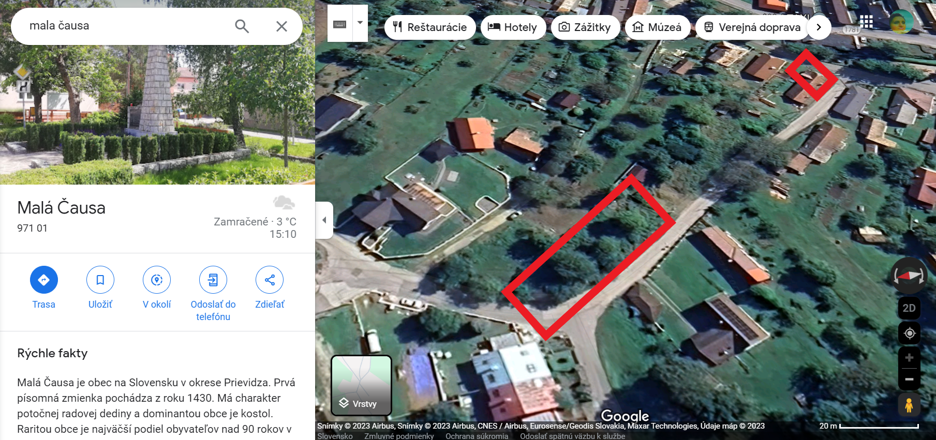Center map on my location icon
The height and width of the screenshot is (440, 936).
point(909,333)
